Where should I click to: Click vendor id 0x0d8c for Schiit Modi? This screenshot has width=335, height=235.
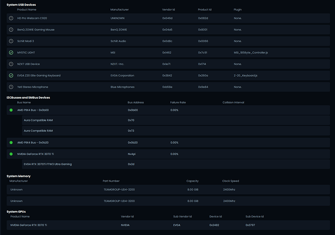tap(167, 41)
